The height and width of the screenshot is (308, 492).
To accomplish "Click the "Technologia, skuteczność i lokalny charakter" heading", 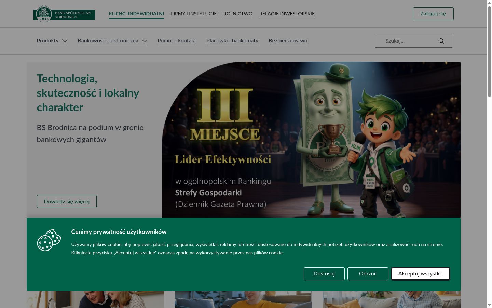I will pyautogui.click(x=88, y=93).
